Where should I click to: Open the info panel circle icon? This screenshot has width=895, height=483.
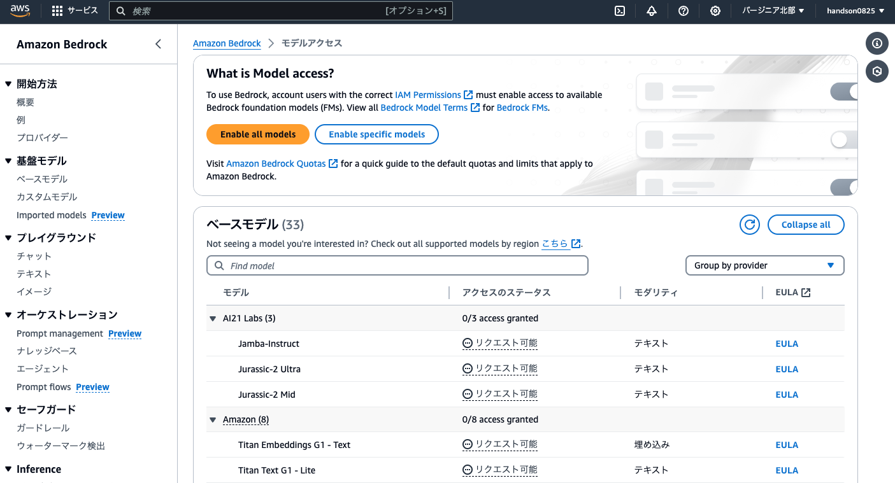pos(877,43)
